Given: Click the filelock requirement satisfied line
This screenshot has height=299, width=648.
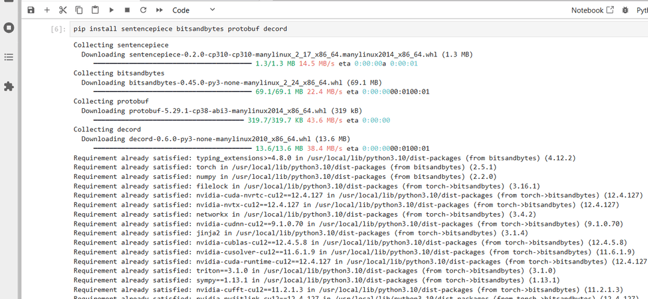Looking at the screenshot, I should [x=307, y=186].
